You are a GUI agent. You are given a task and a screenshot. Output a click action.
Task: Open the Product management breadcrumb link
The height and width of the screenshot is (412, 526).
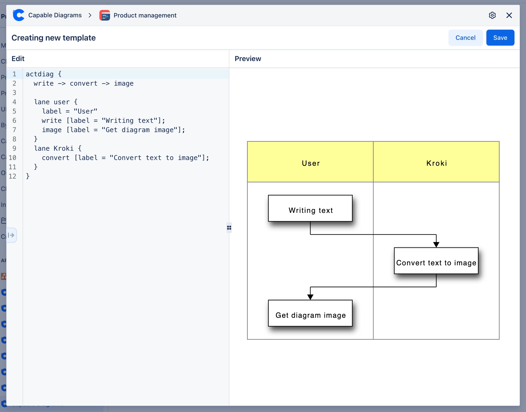[x=145, y=15]
